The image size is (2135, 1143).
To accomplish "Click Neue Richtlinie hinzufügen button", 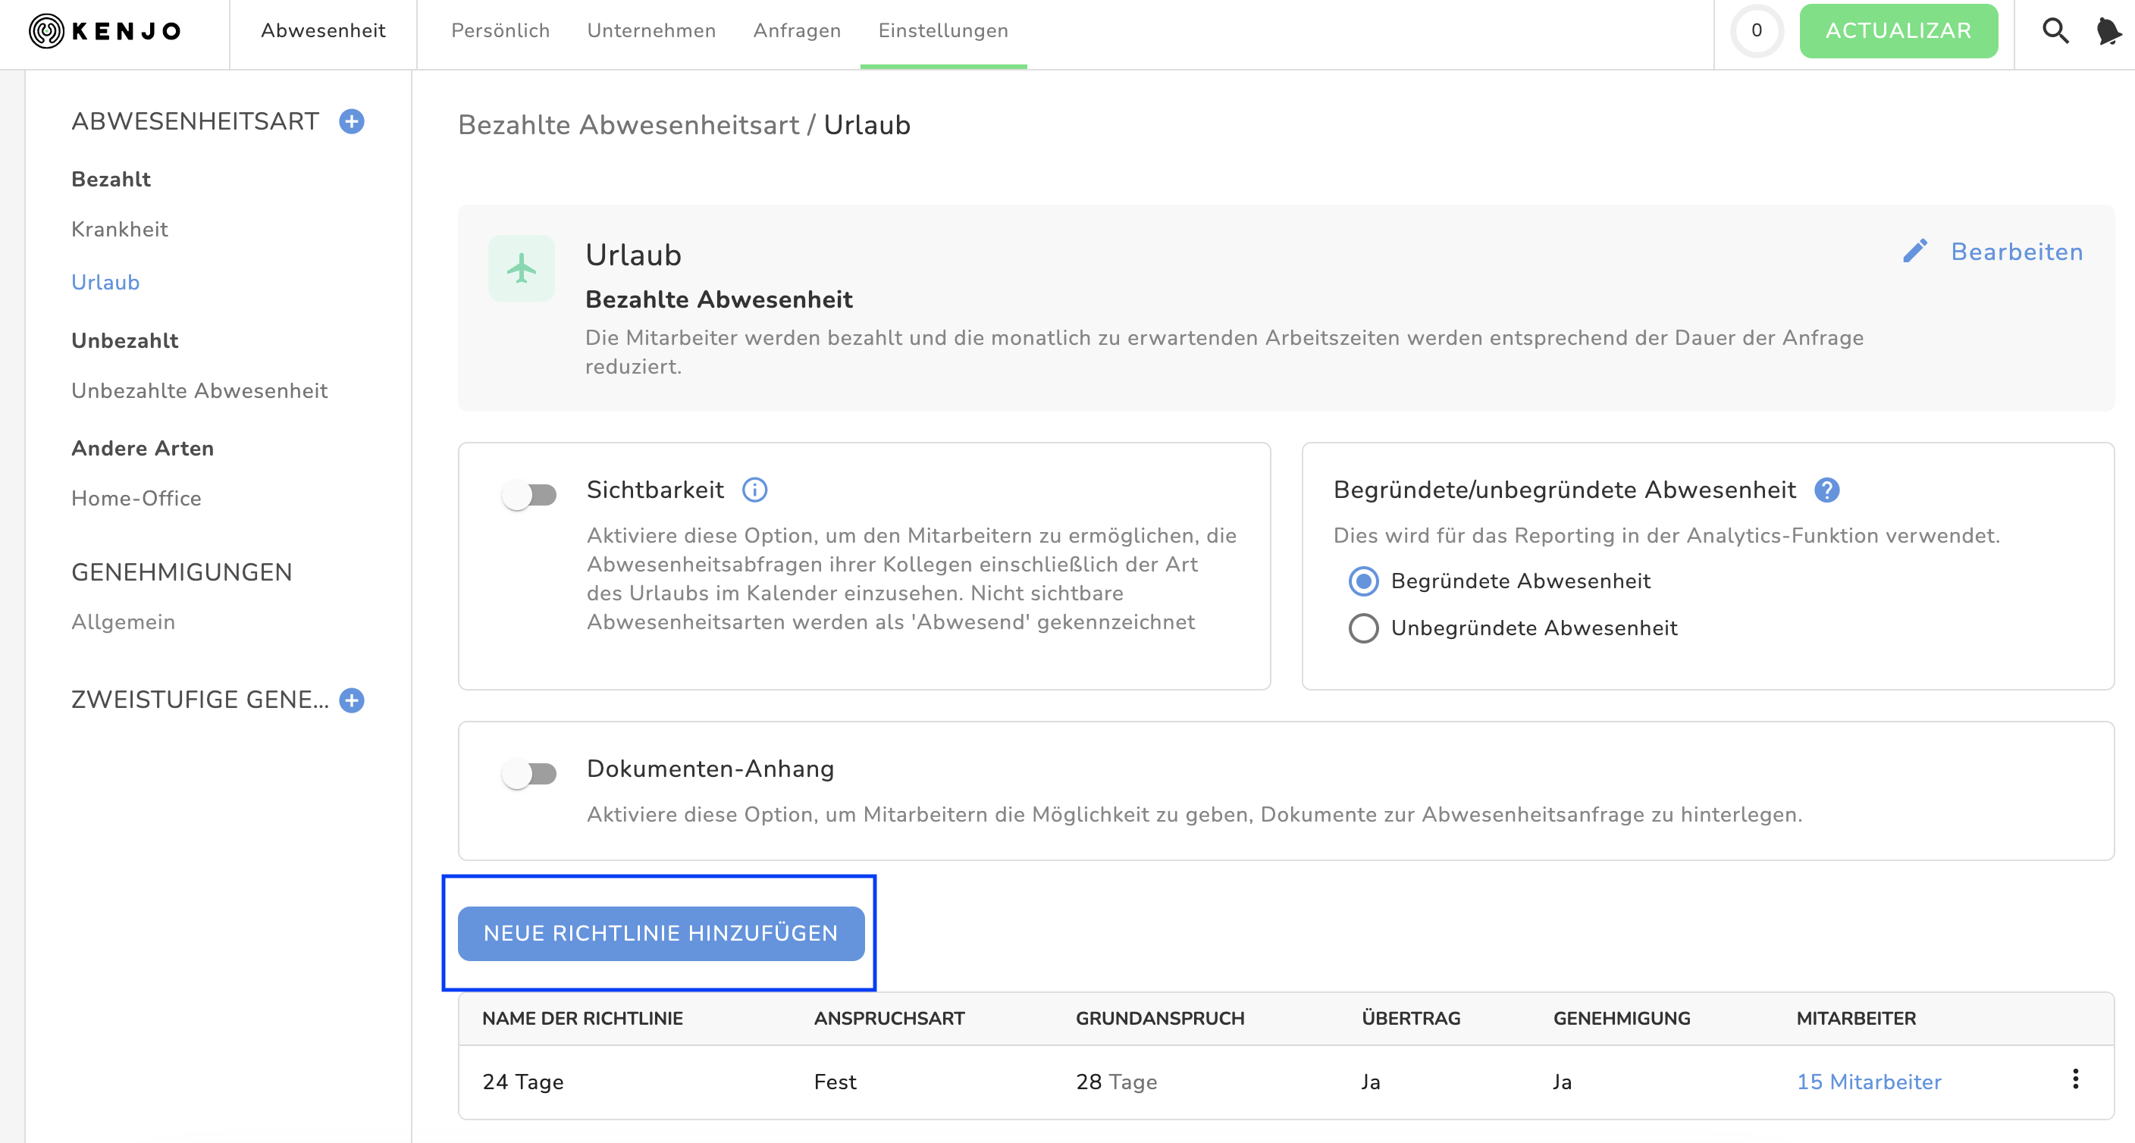I will (660, 933).
